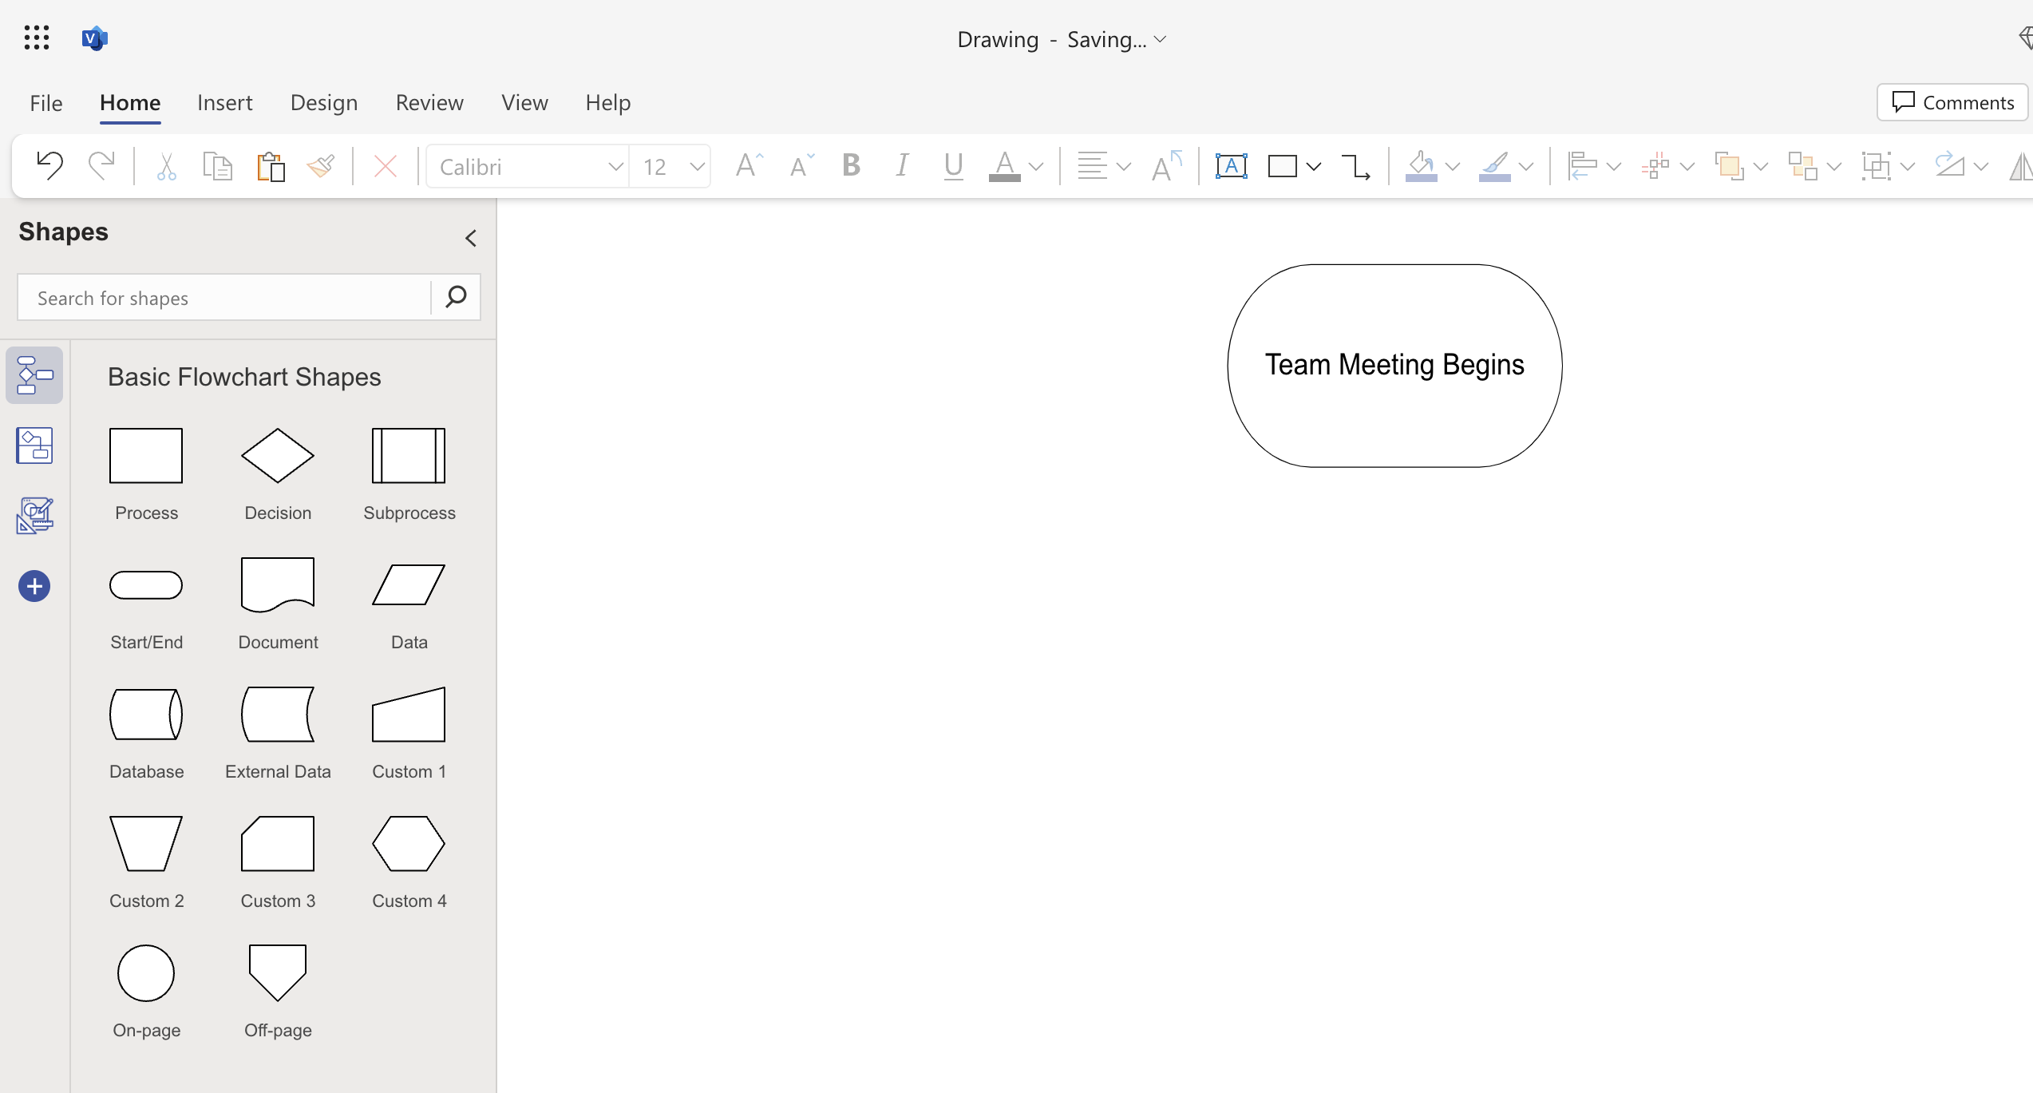2033x1093 pixels.
Task: Collapse the Shapes panel sidebar
Action: coord(469,238)
